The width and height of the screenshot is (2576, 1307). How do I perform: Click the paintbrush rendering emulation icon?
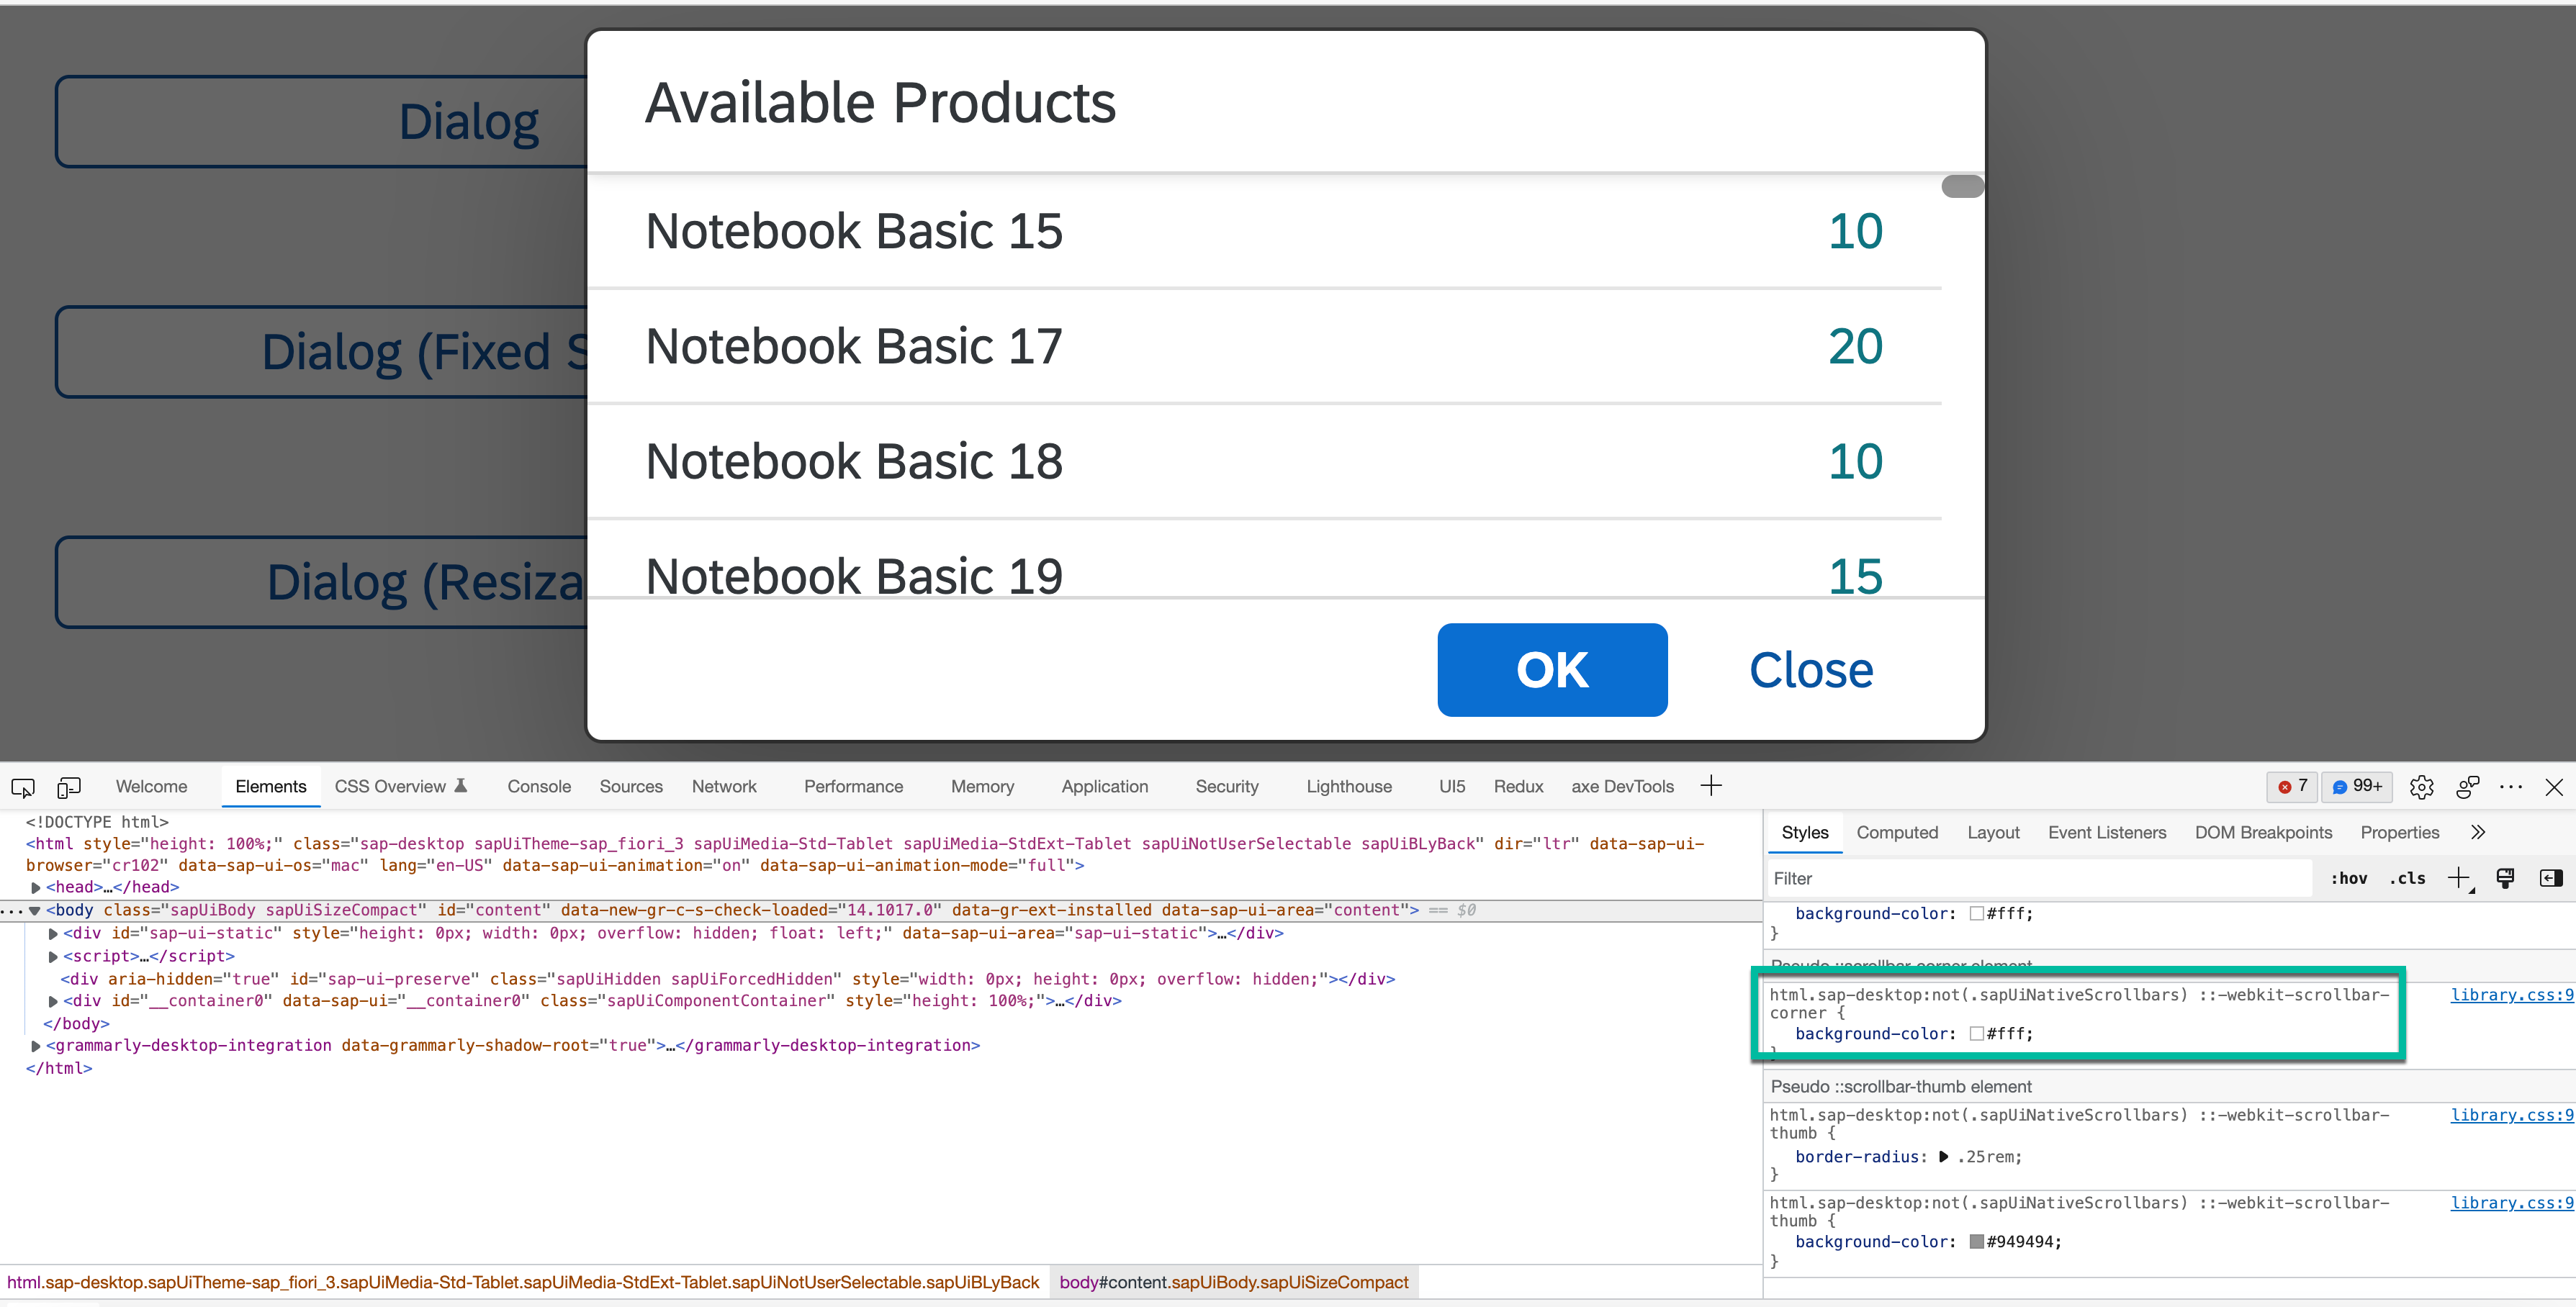(x=2505, y=878)
